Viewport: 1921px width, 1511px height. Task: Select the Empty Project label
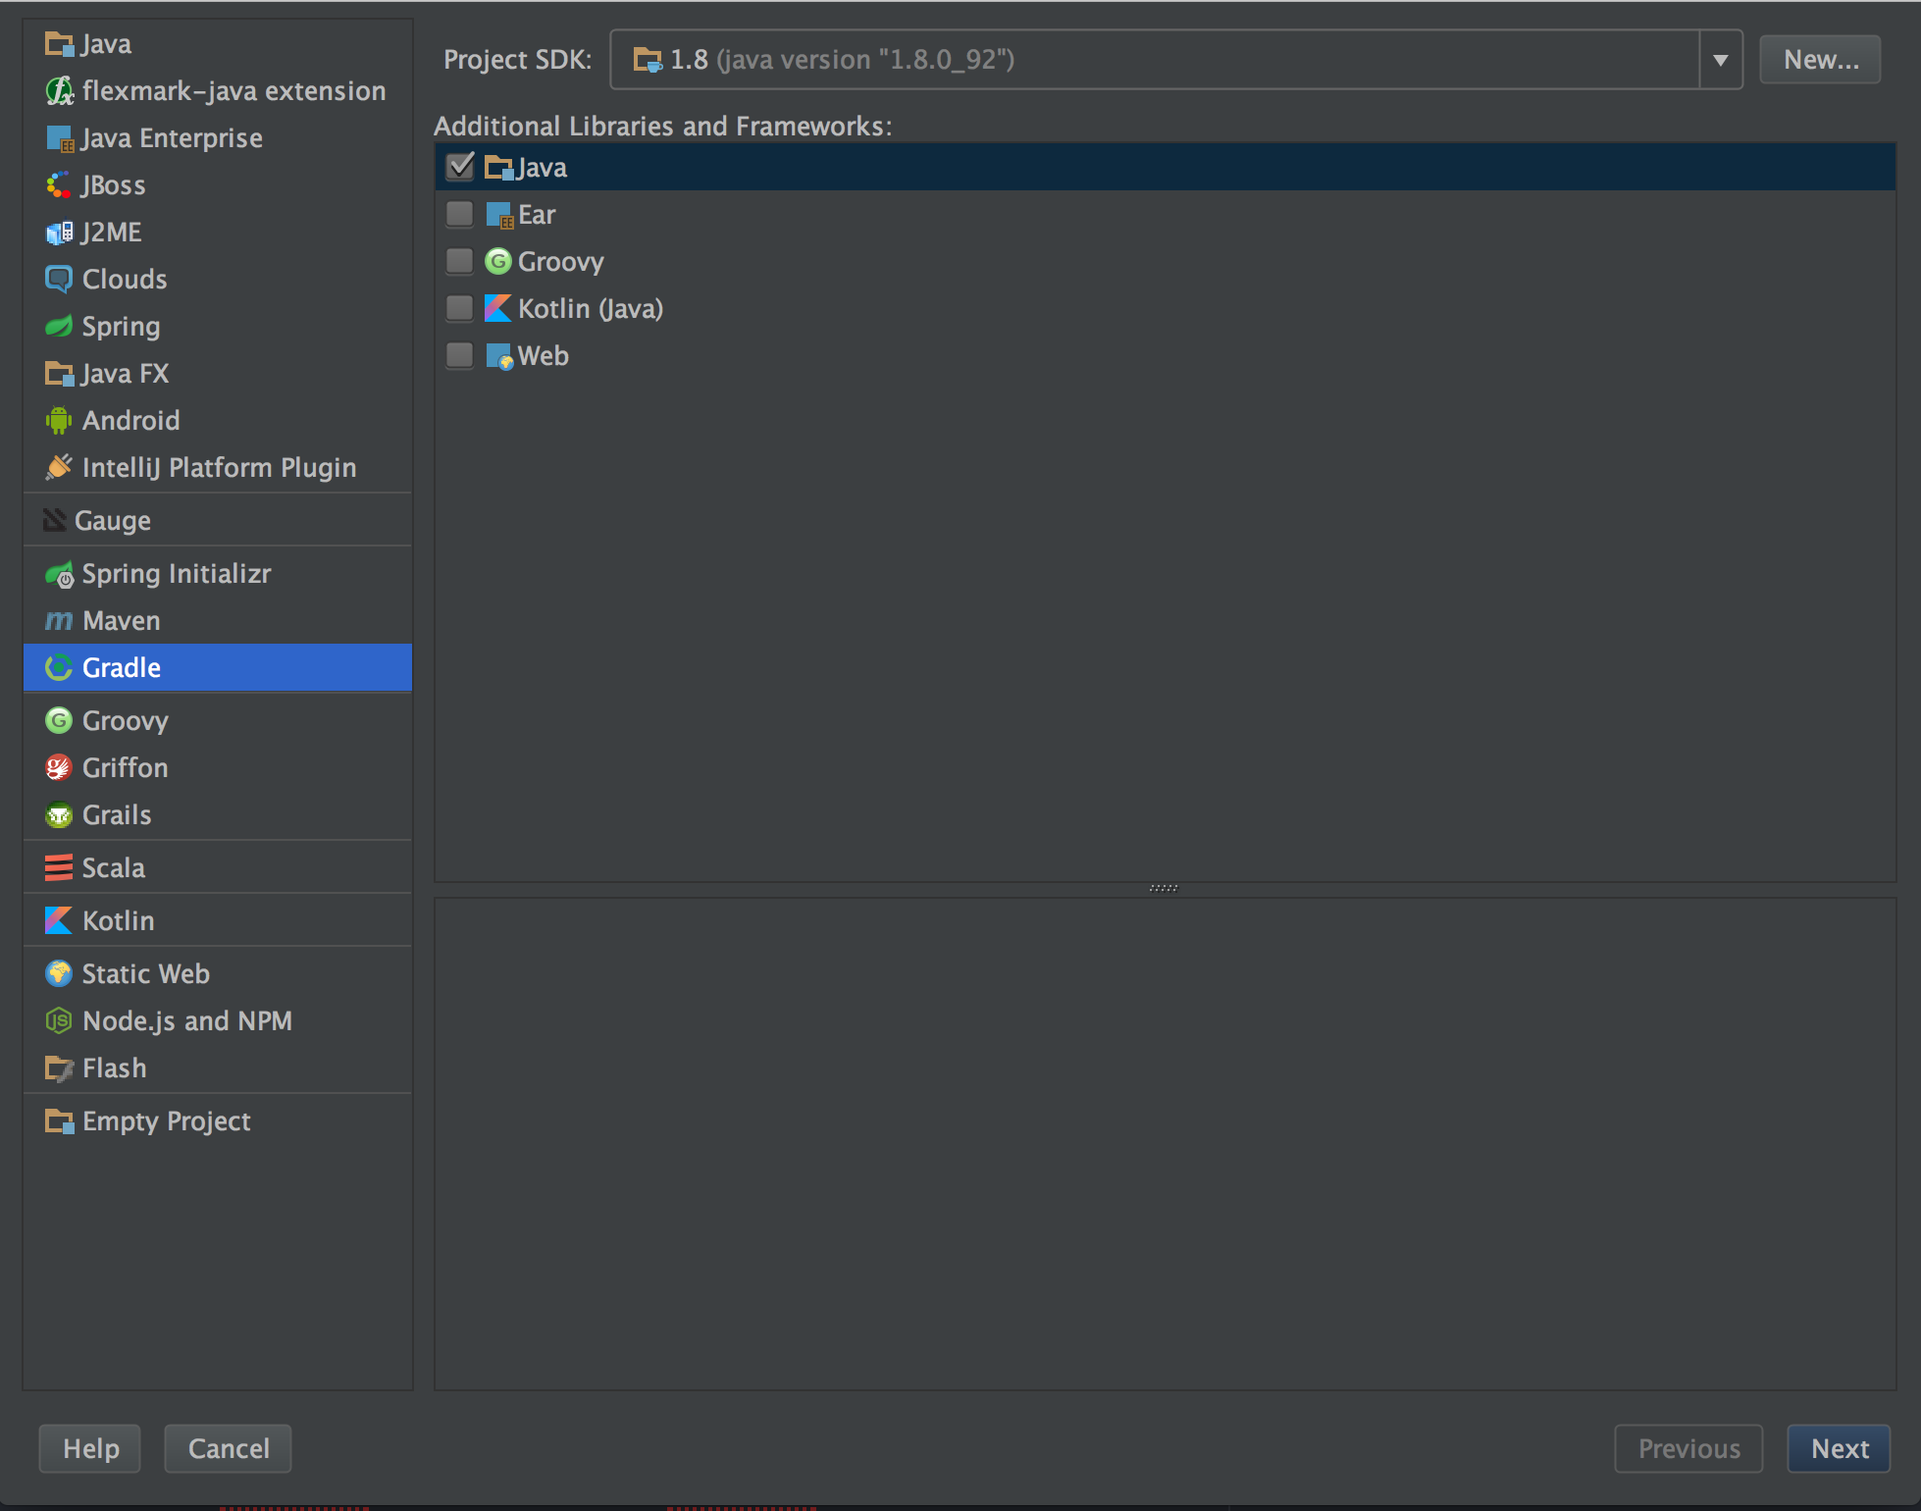[x=167, y=1121]
